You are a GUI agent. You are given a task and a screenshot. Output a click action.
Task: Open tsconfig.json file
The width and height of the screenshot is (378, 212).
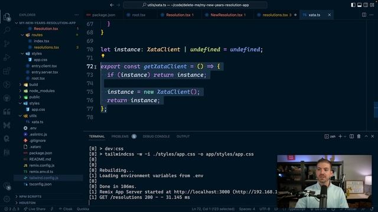click(40, 184)
